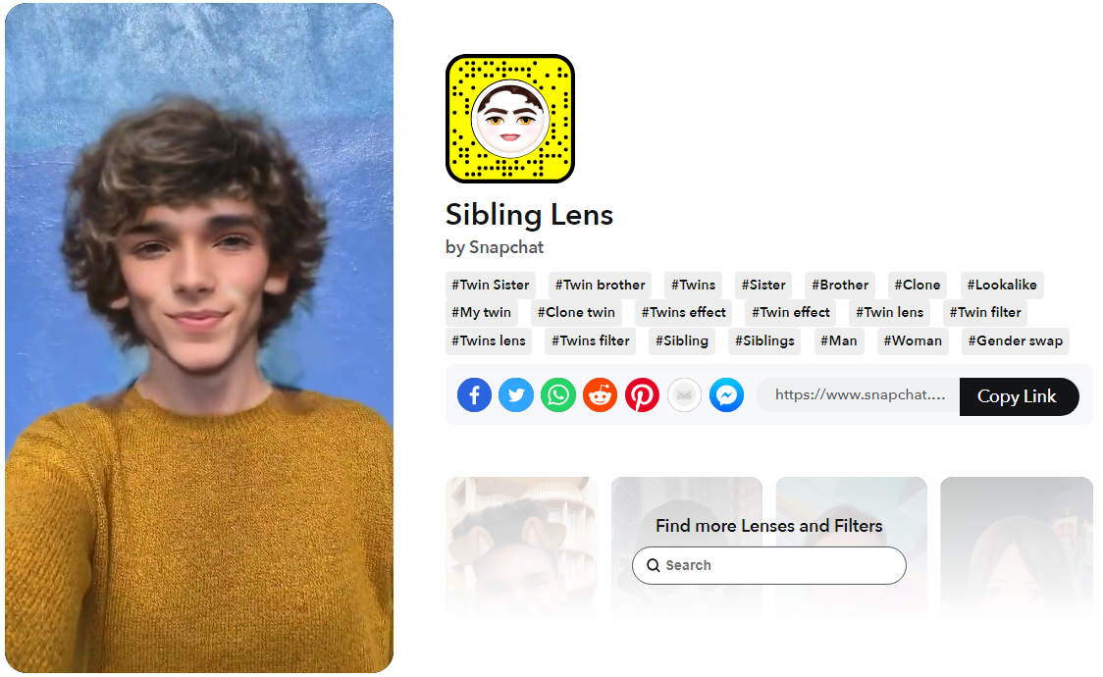Click the Copy Link button
This screenshot has width=1103, height=677.
coord(1018,396)
